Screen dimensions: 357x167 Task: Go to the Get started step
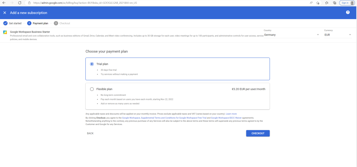tap(12, 23)
